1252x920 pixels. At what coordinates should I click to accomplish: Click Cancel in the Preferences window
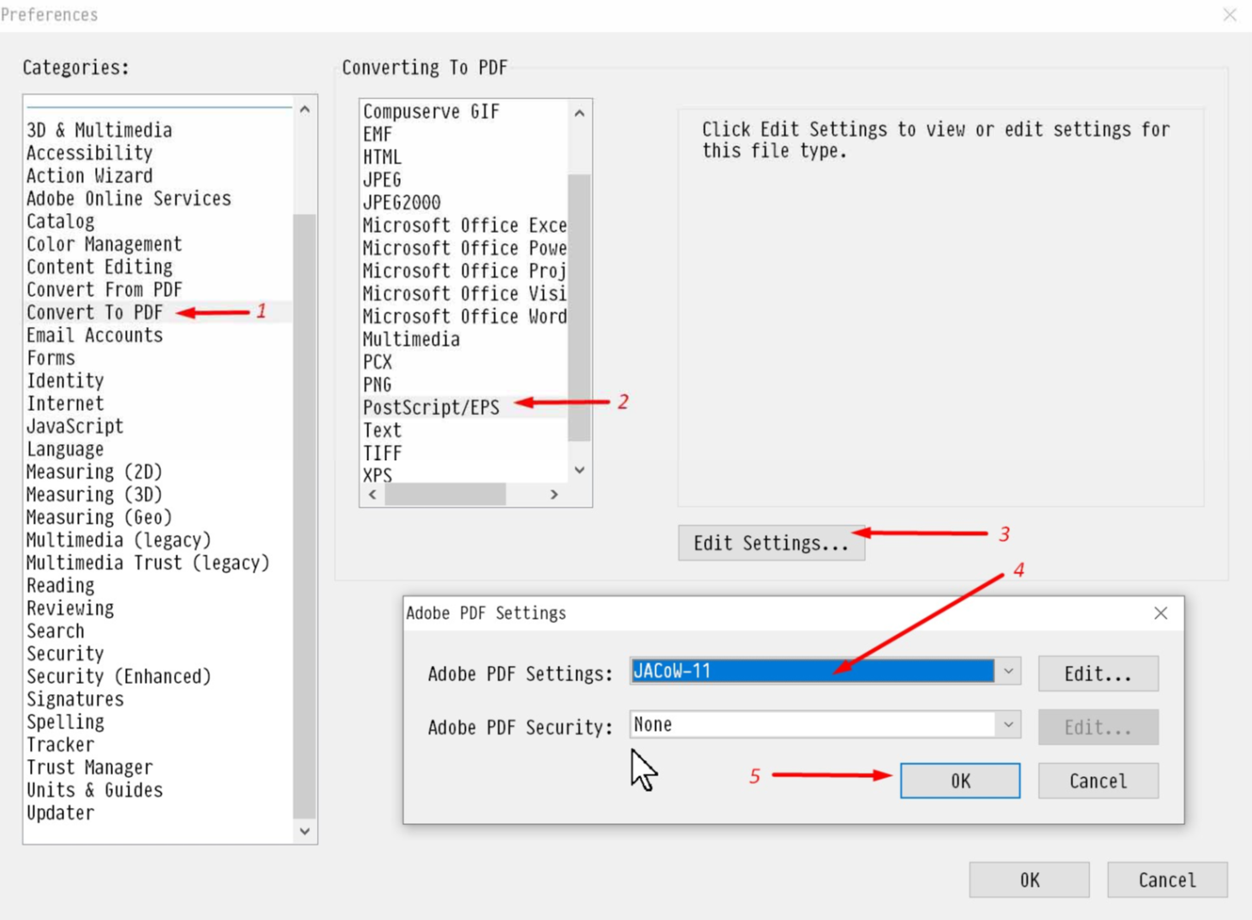pyautogui.click(x=1166, y=880)
